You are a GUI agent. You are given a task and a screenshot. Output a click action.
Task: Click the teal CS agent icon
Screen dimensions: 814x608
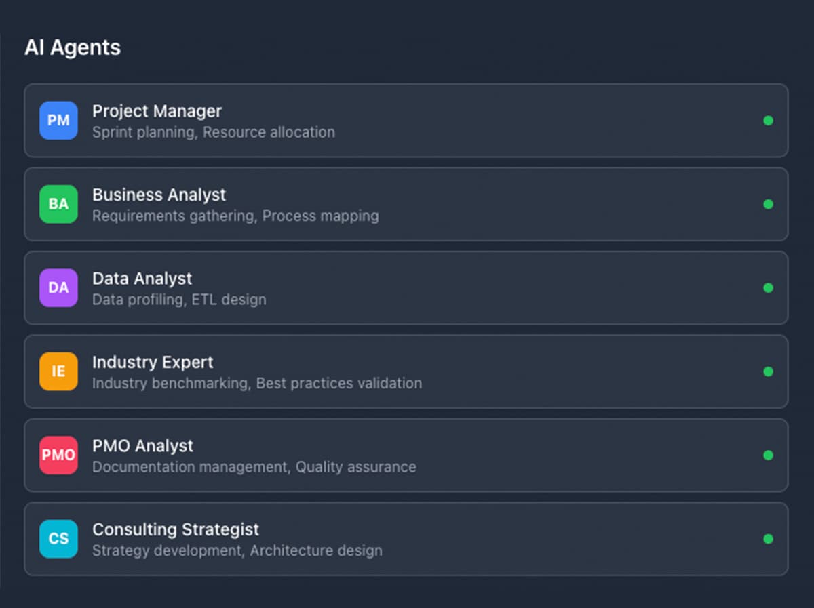pyautogui.click(x=58, y=539)
